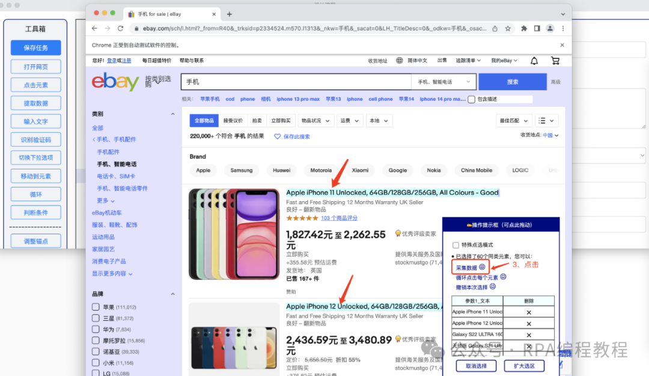The height and width of the screenshot is (376, 649).
Task: Delete the Galaxy S22 ULTRA row
Action: click(x=529, y=335)
